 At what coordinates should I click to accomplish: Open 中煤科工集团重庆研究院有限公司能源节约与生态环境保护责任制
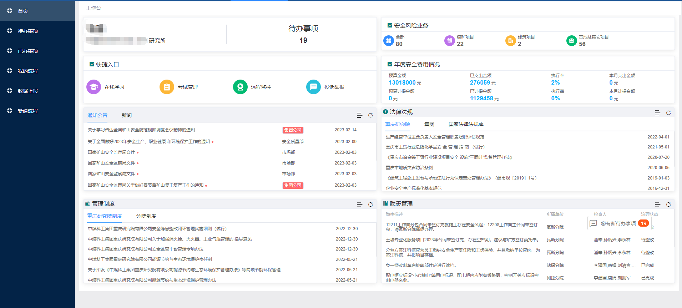click(150, 259)
